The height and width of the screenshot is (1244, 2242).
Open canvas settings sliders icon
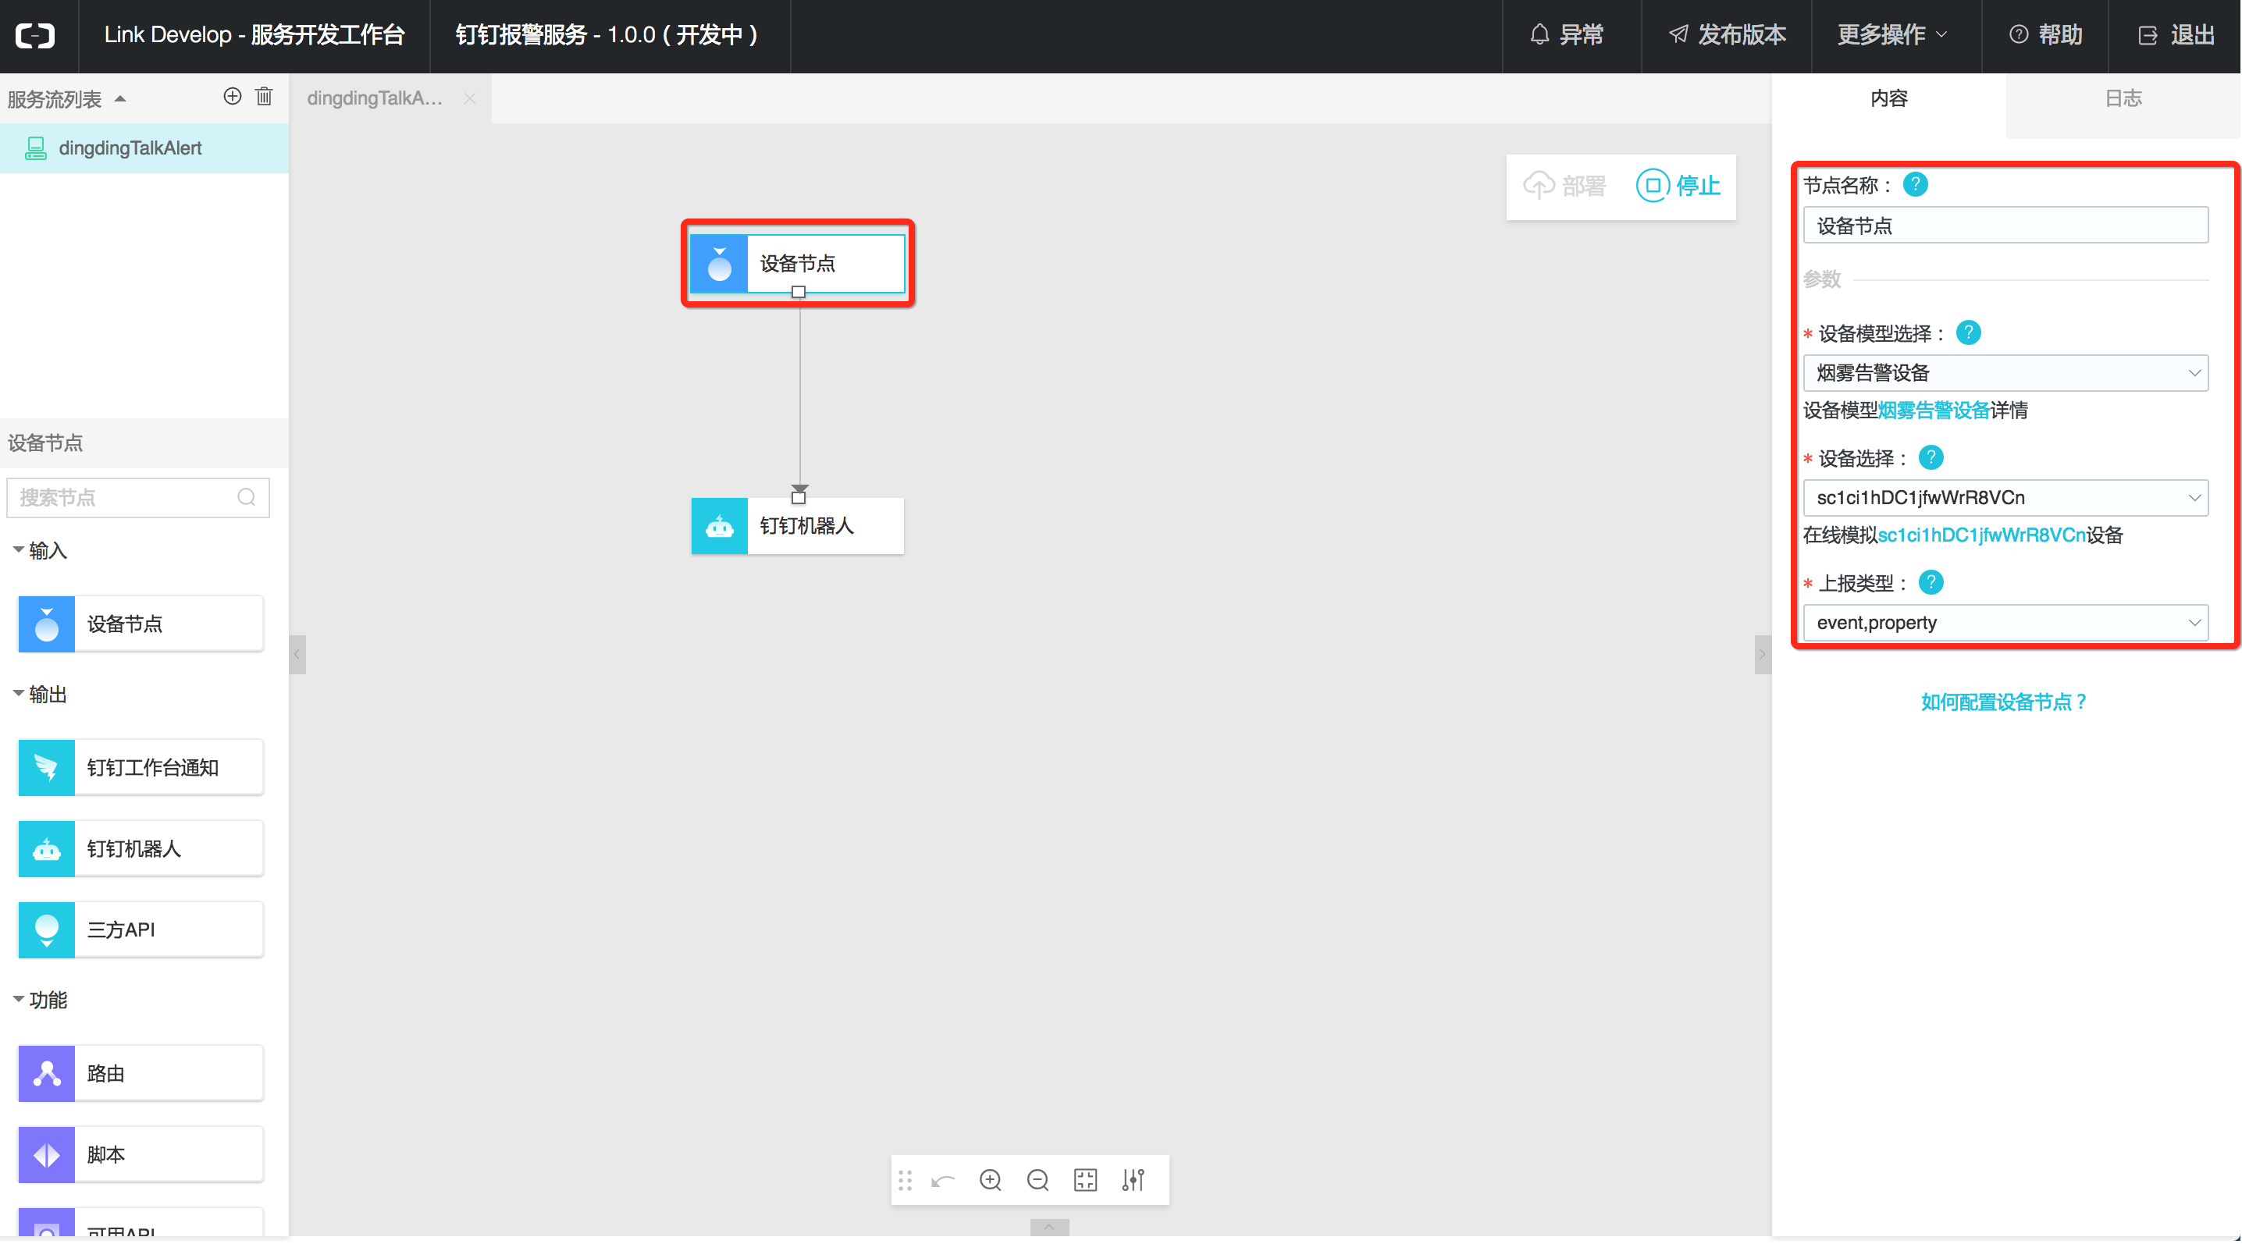1132,1180
